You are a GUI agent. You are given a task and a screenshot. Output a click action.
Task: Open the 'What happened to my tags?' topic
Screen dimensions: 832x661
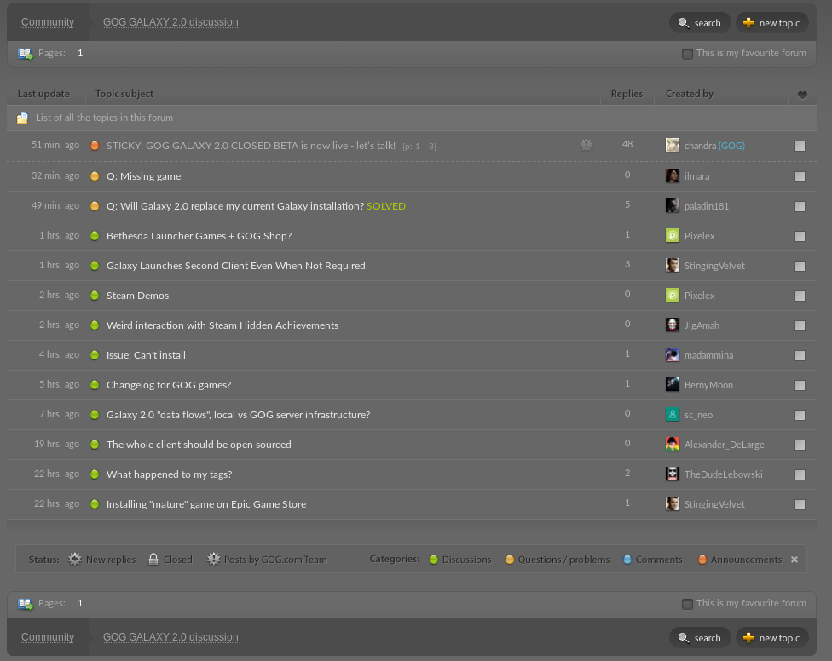(x=170, y=474)
